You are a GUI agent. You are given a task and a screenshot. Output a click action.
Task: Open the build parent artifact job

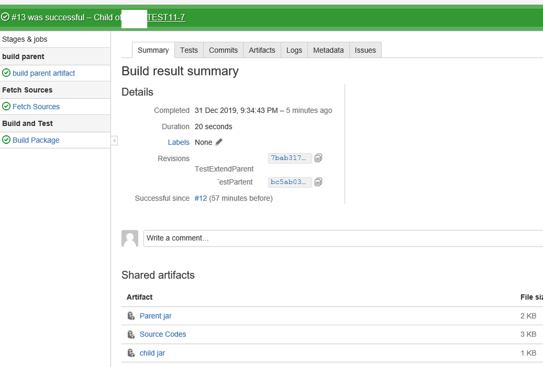point(43,73)
